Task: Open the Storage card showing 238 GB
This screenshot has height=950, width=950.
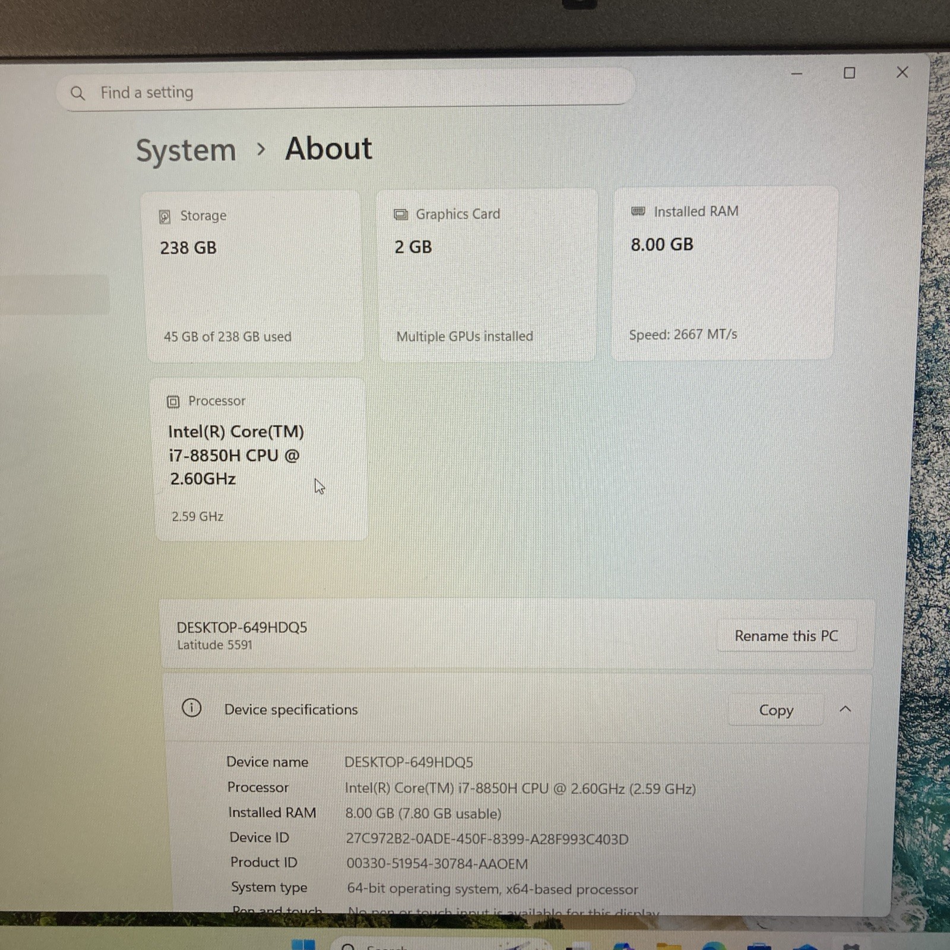Action: coord(254,276)
